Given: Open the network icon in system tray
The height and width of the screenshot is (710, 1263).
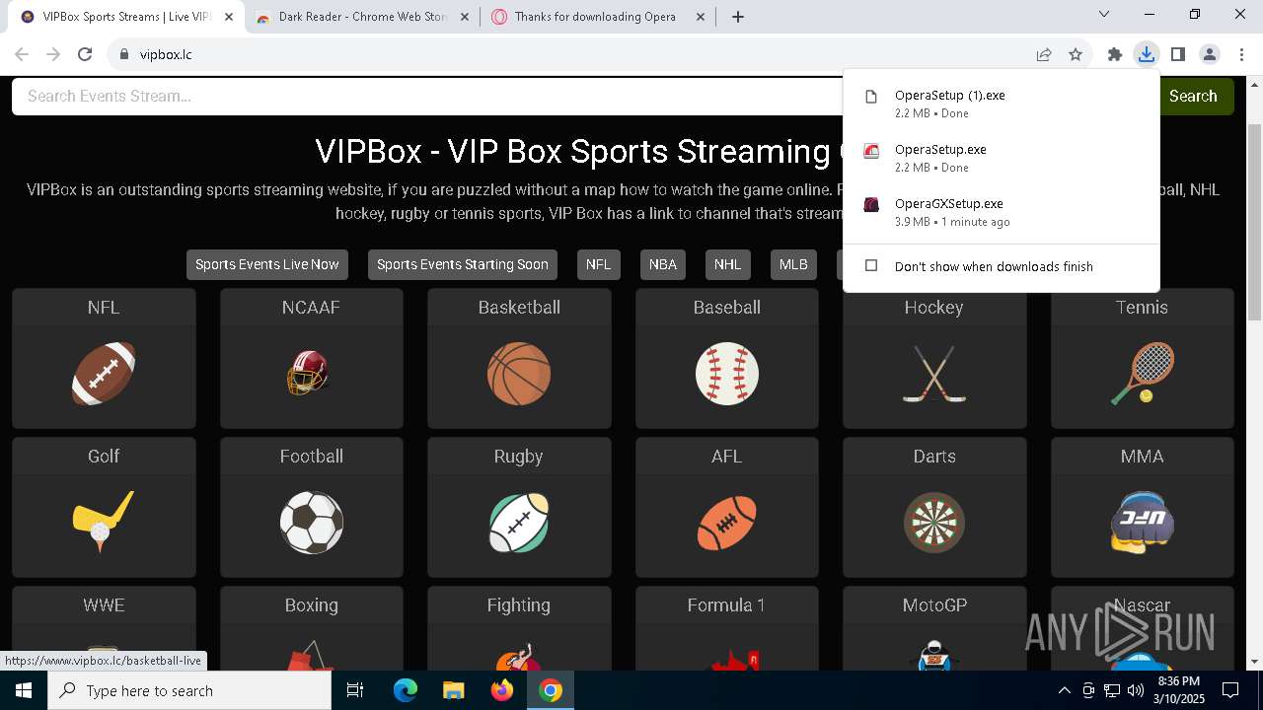Looking at the screenshot, I should [1112, 690].
